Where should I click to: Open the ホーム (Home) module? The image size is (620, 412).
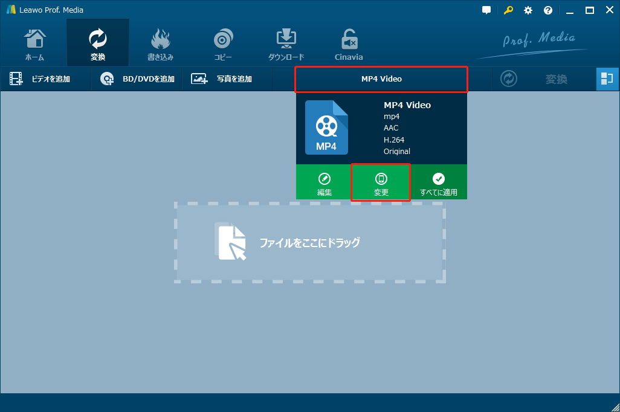pyautogui.click(x=35, y=44)
